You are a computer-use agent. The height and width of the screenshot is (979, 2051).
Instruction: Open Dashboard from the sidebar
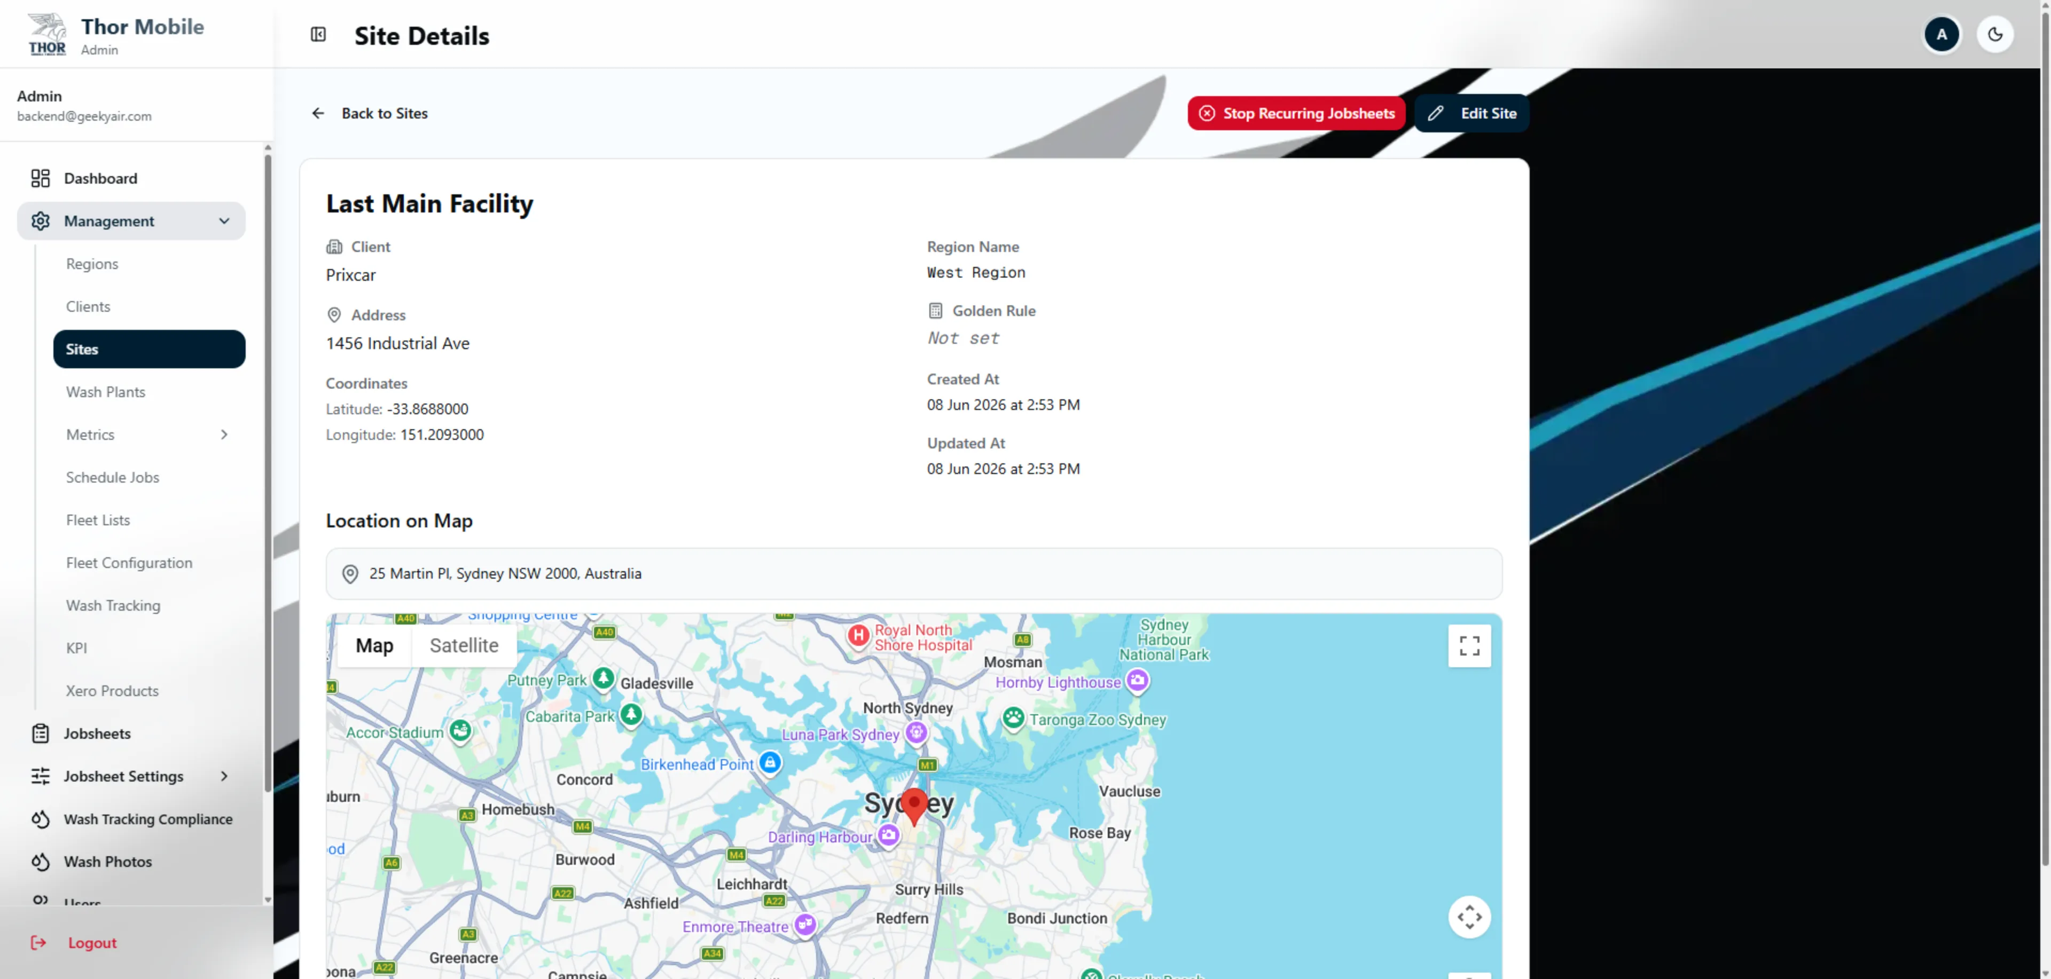tap(131, 178)
